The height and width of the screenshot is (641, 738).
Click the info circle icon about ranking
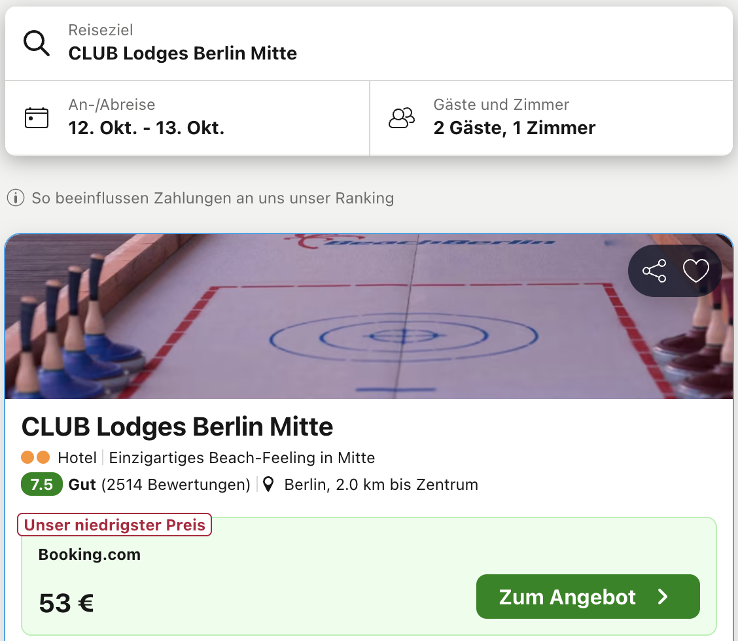(16, 198)
